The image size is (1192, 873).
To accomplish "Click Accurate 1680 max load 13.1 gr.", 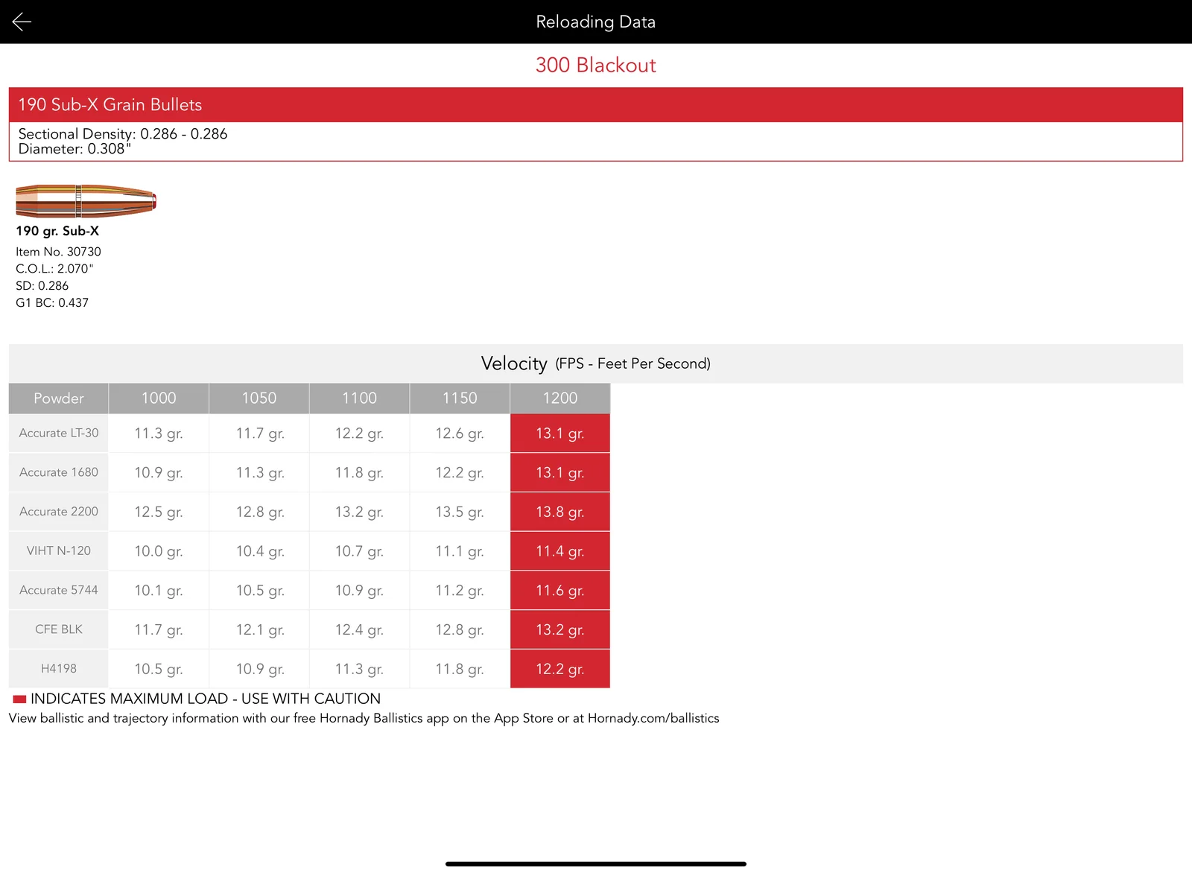I will [x=560, y=472].
